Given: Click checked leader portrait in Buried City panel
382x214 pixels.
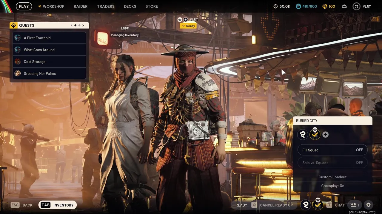Looking at the screenshot, I should click(315, 134).
